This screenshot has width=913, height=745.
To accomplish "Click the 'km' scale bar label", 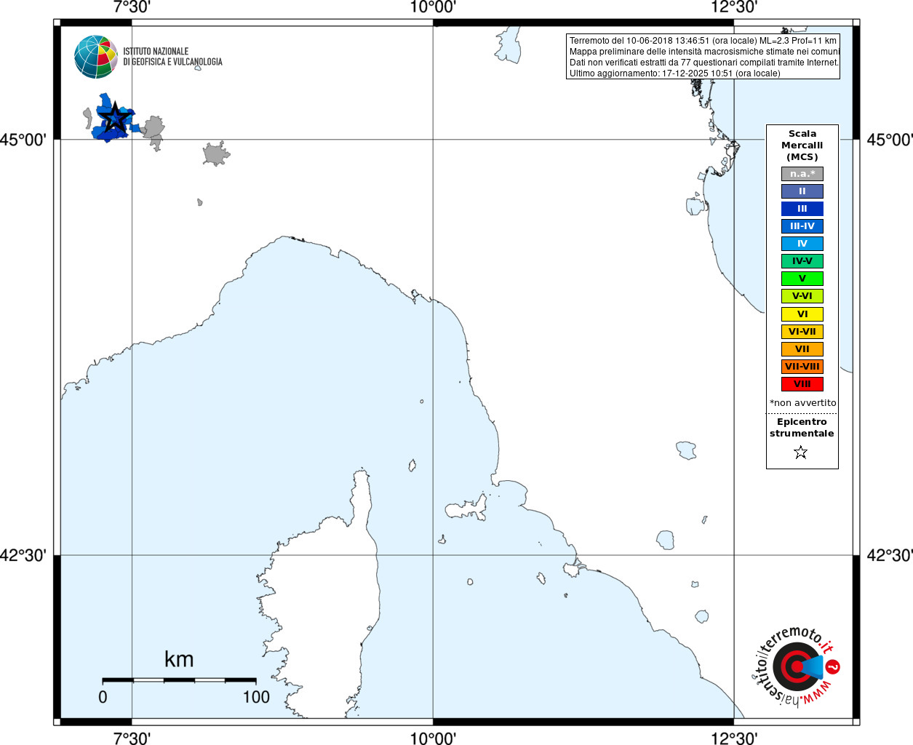I will pos(179,659).
